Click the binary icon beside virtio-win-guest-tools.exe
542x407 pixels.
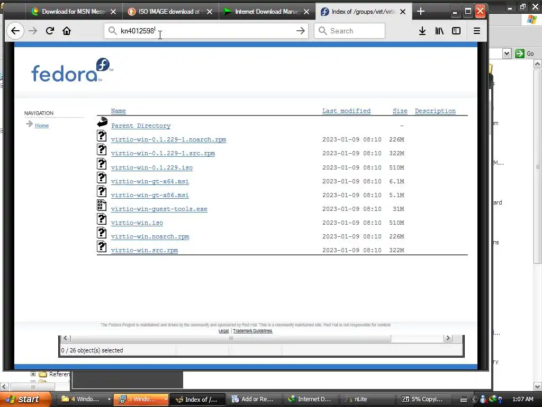pyautogui.click(x=102, y=205)
